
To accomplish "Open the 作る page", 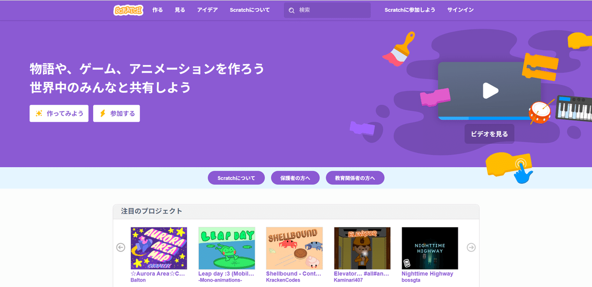I will pyautogui.click(x=157, y=9).
